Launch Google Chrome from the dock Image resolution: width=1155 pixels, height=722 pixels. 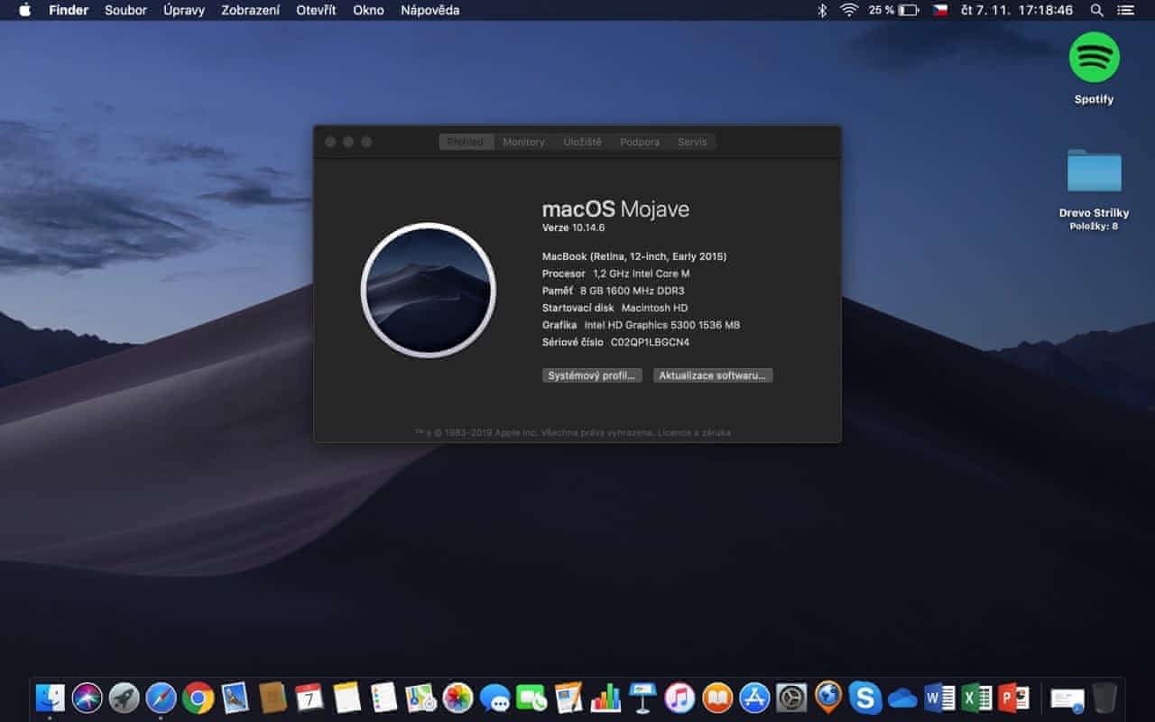point(198,698)
